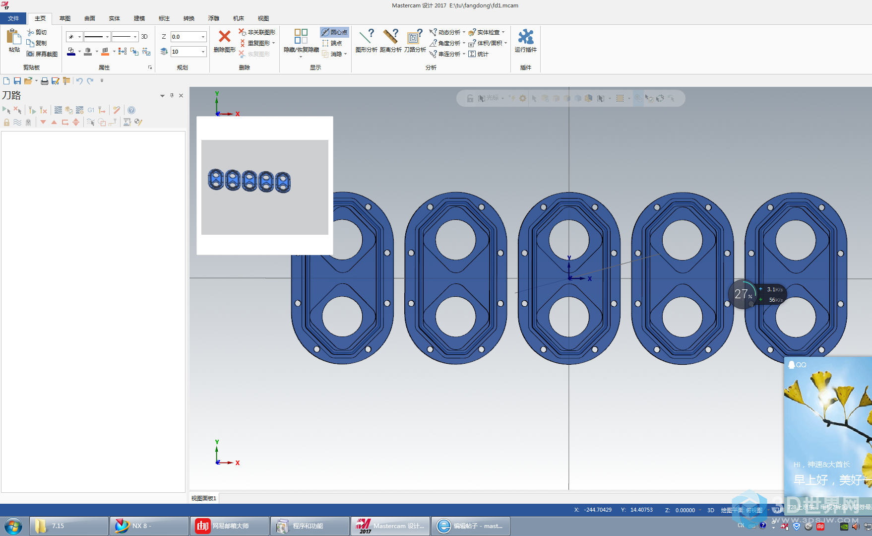
Task: Click select all operations icon in 刀路 panel
Action: [6, 110]
